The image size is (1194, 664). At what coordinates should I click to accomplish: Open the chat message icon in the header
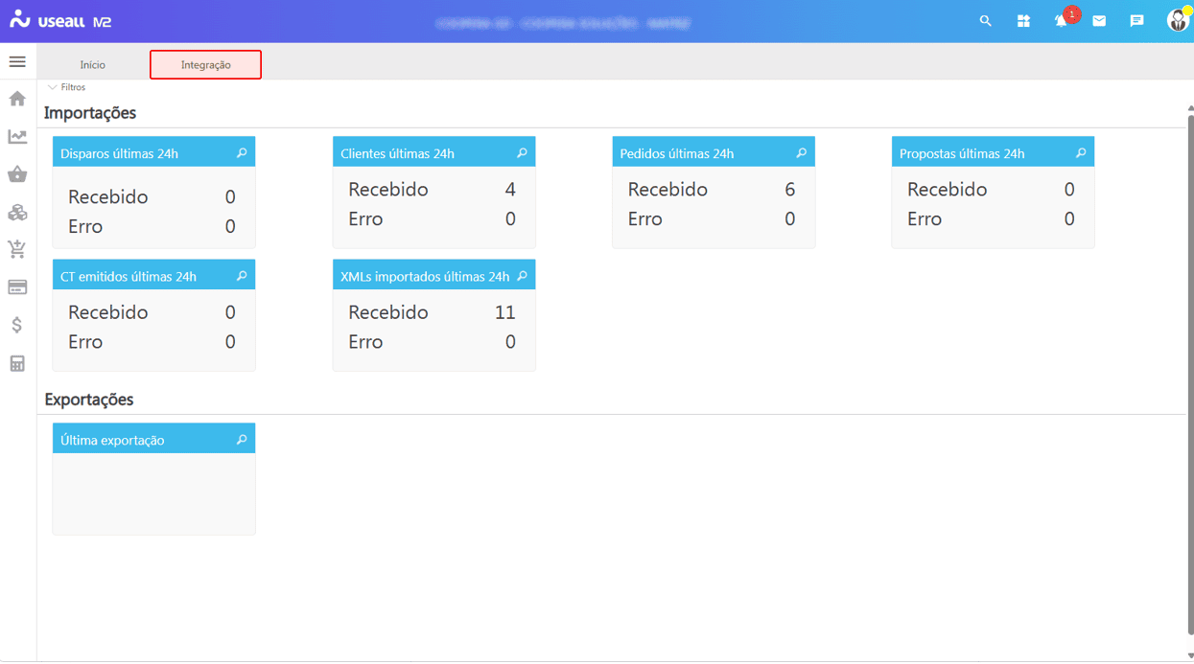(x=1136, y=21)
